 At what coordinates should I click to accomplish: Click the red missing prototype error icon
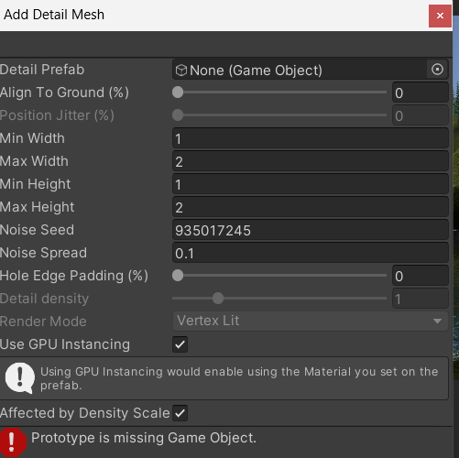(x=13, y=442)
